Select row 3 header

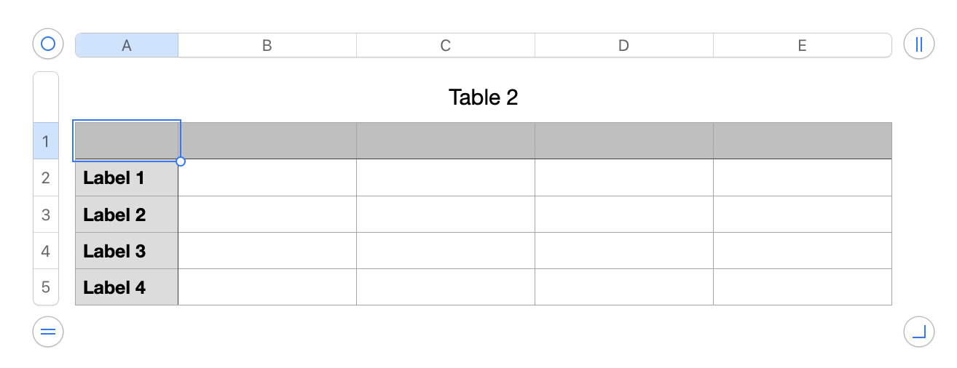(46, 215)
